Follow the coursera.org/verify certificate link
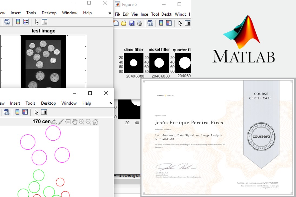 258,183
